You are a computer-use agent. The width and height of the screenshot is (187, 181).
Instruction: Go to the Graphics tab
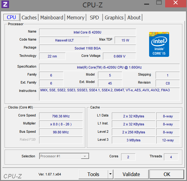[x=114, y=18]
